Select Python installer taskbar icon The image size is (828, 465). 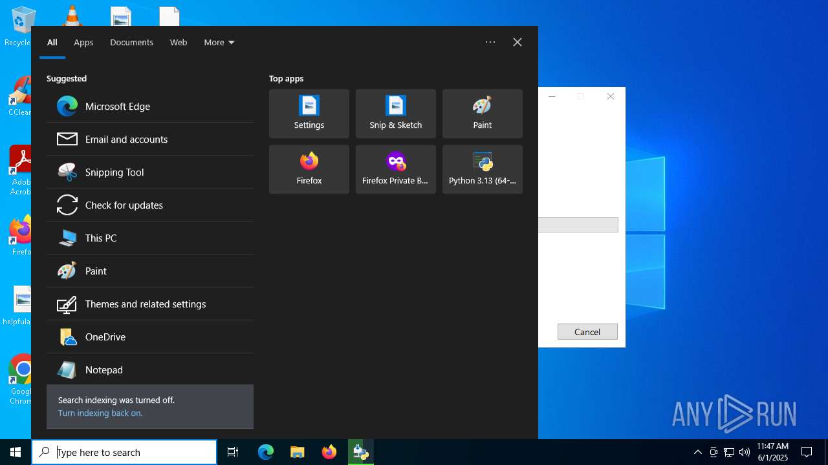coord(361,452)
